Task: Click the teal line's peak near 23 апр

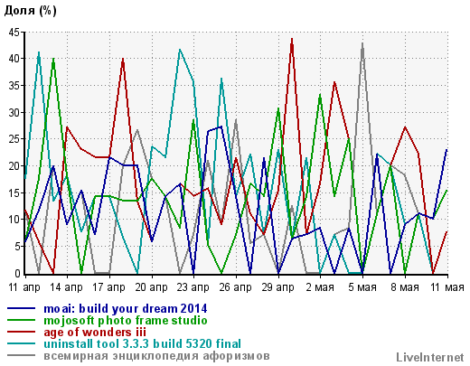Action: coord(180,50)
